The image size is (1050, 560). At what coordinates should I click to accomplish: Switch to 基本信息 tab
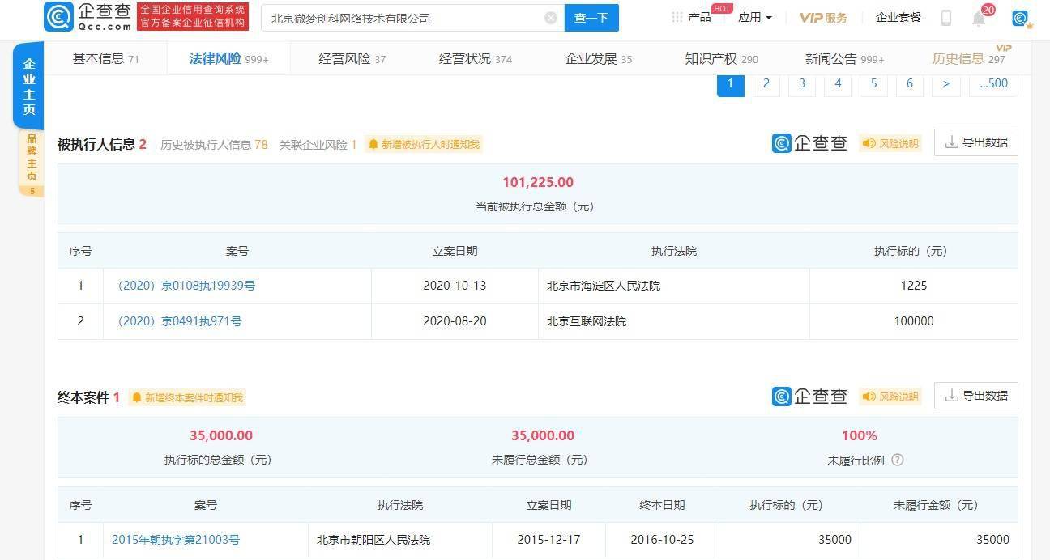coord(105,58)
